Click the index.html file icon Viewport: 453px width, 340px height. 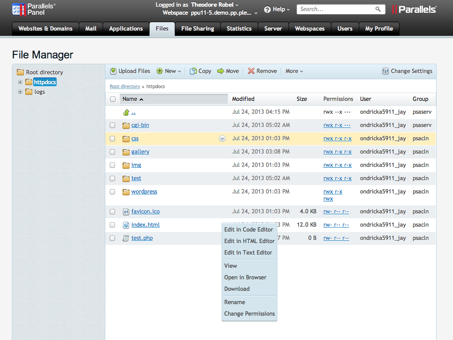126,225
